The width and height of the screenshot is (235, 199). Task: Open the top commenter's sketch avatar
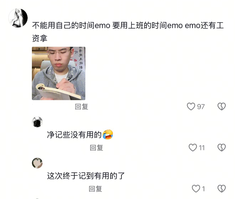tap(18, 18)
